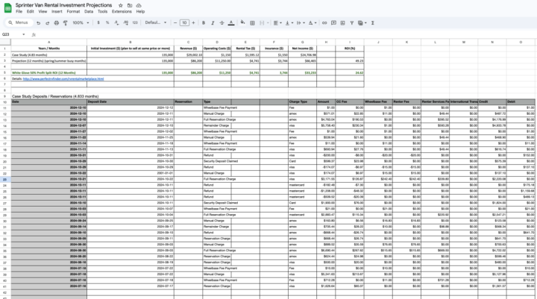Open the font family dropdown

tap(156, 22)
